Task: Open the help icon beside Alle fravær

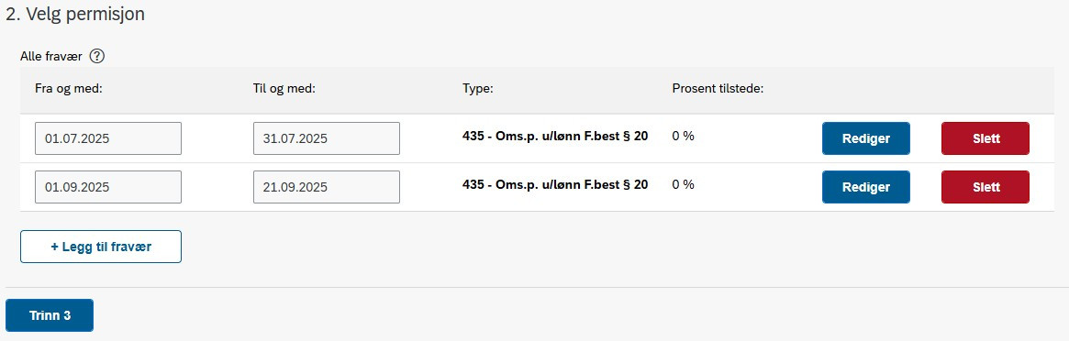Action: [97, 57]
